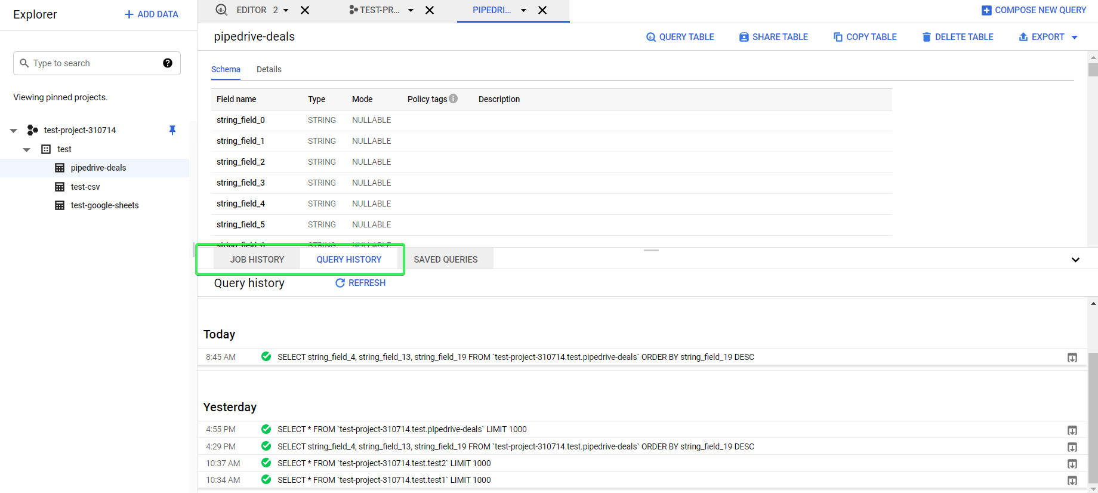Focus the Type to search field
Screen dimensions: 1098x493
(97, 63)
